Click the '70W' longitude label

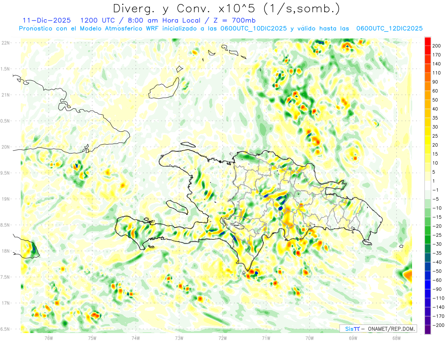tap(310, 337)
